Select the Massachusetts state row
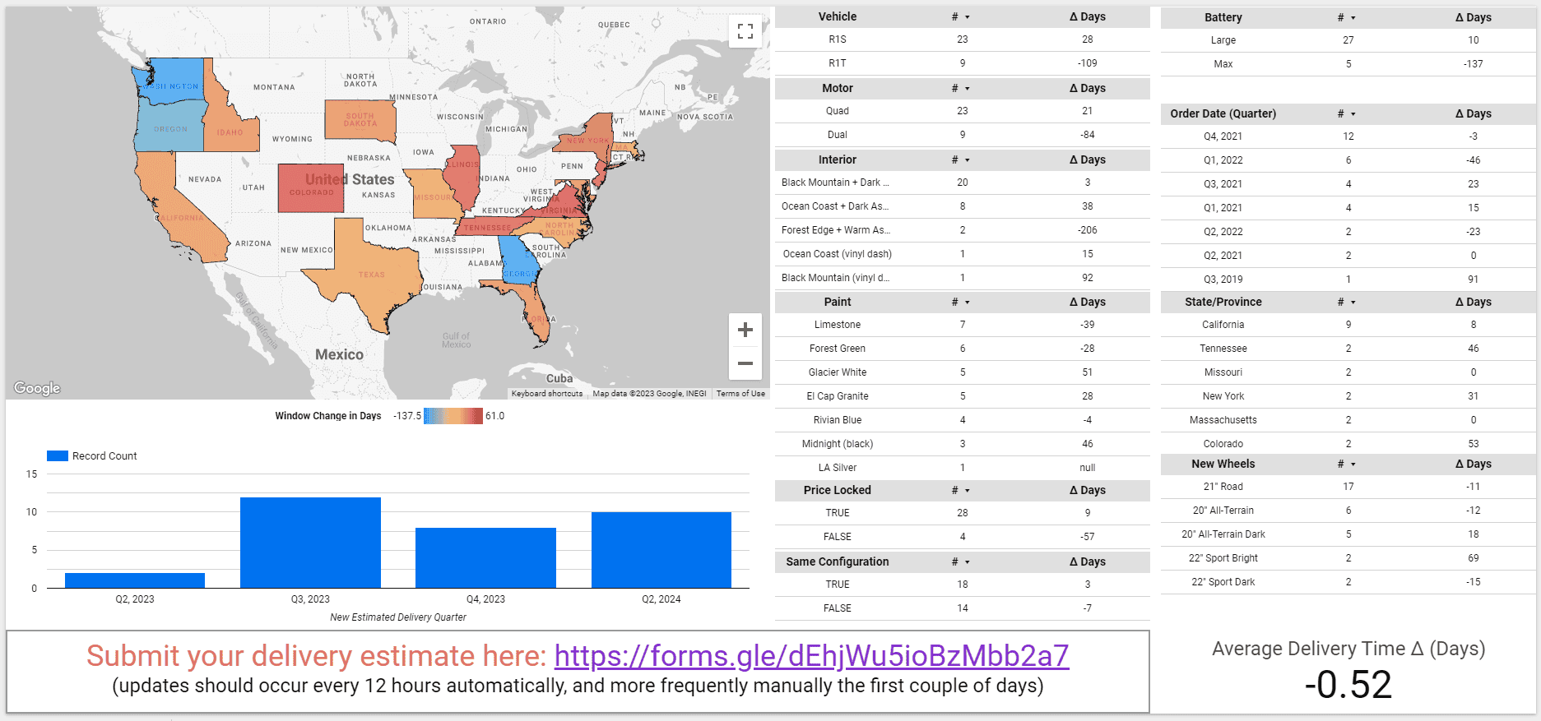The image size is (1541, 721). (x=1348, y=420)
